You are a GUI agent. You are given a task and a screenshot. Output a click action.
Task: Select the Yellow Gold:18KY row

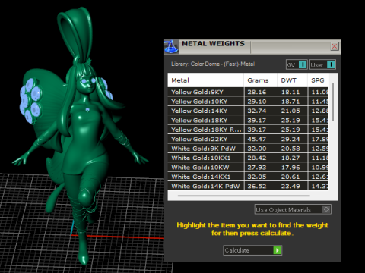[248, 121]
